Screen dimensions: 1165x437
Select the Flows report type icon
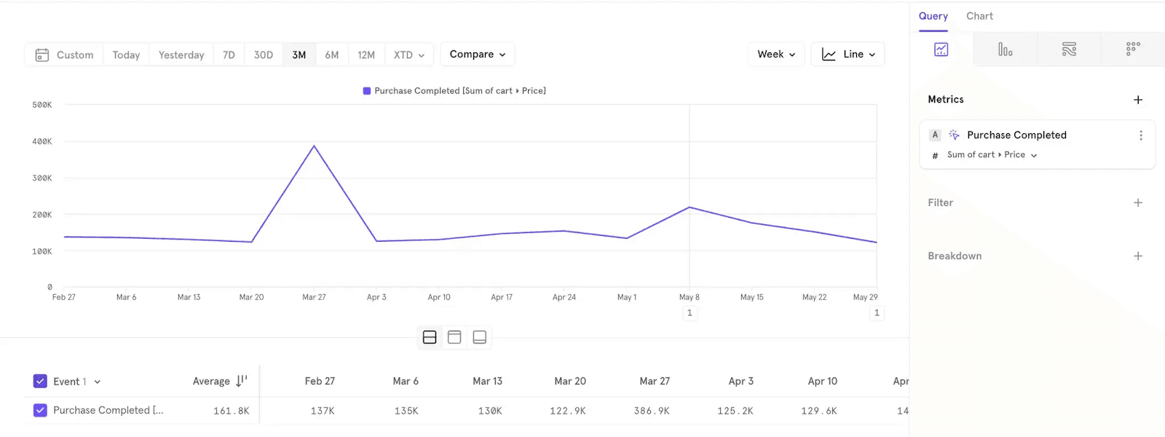click(x=1069, y=50)
